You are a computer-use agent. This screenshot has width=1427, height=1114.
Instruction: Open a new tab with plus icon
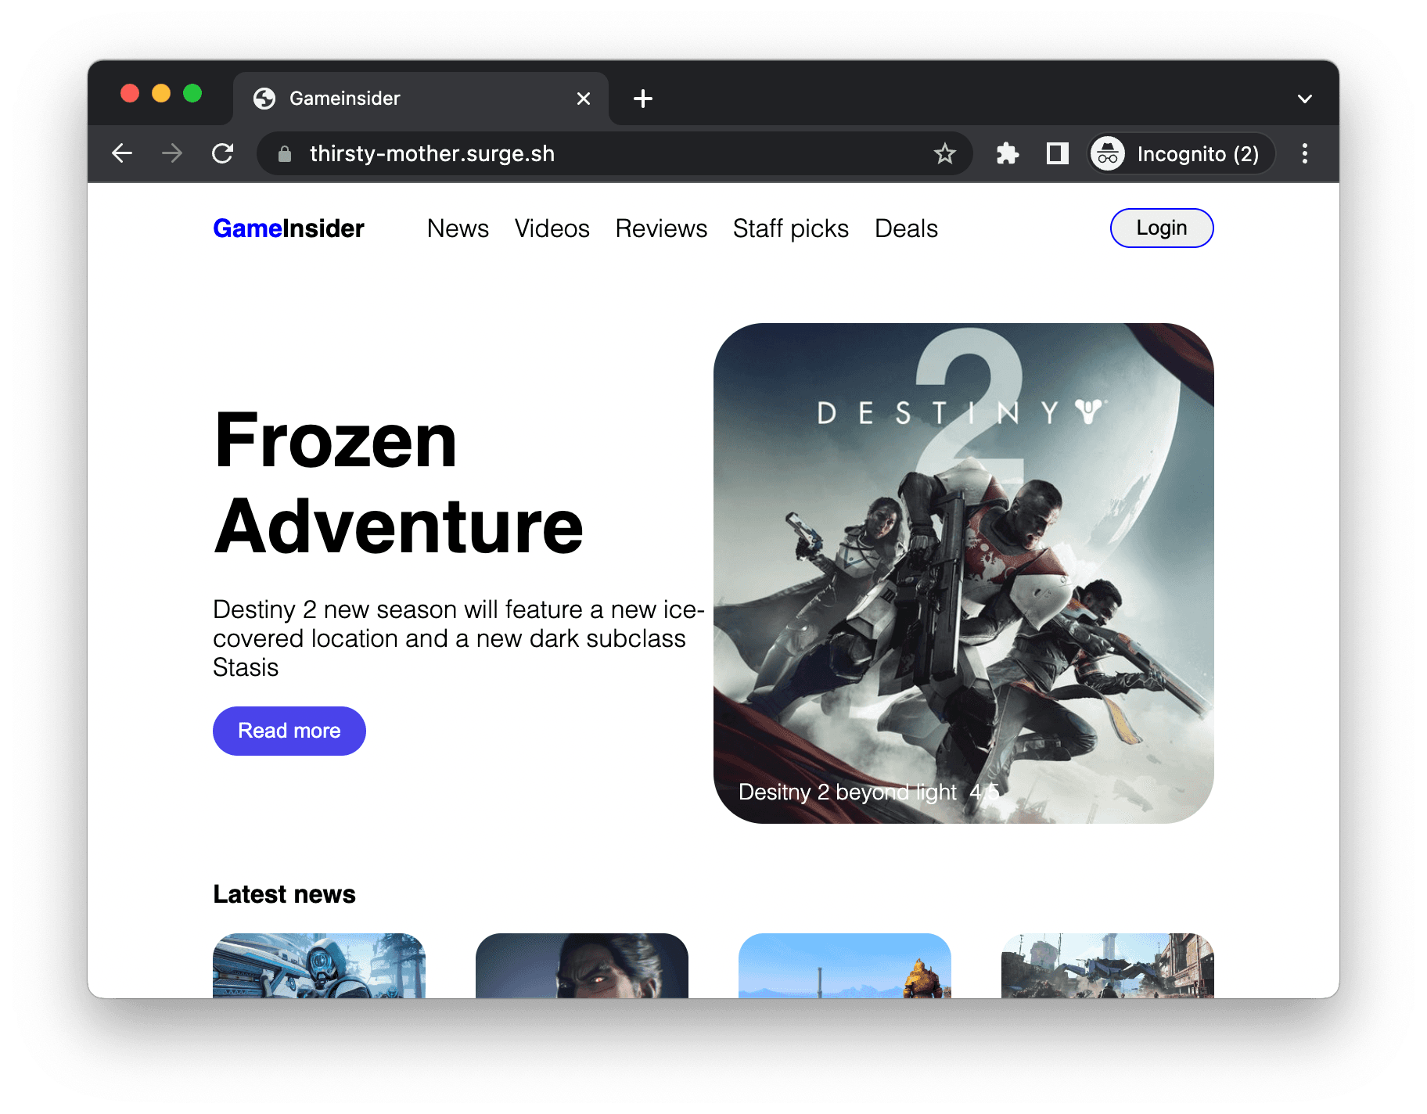point(643,99)
